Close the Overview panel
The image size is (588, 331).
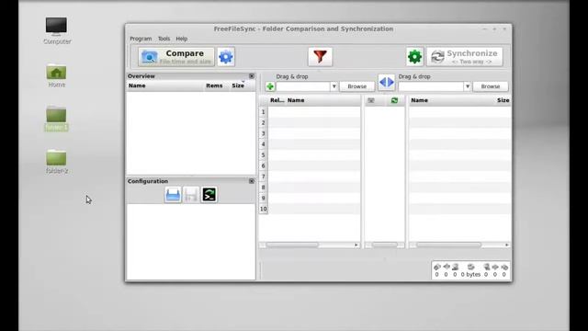[x=252, y=76]
